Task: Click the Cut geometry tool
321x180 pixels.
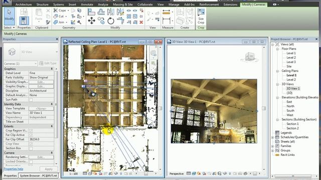Action: 59,16
